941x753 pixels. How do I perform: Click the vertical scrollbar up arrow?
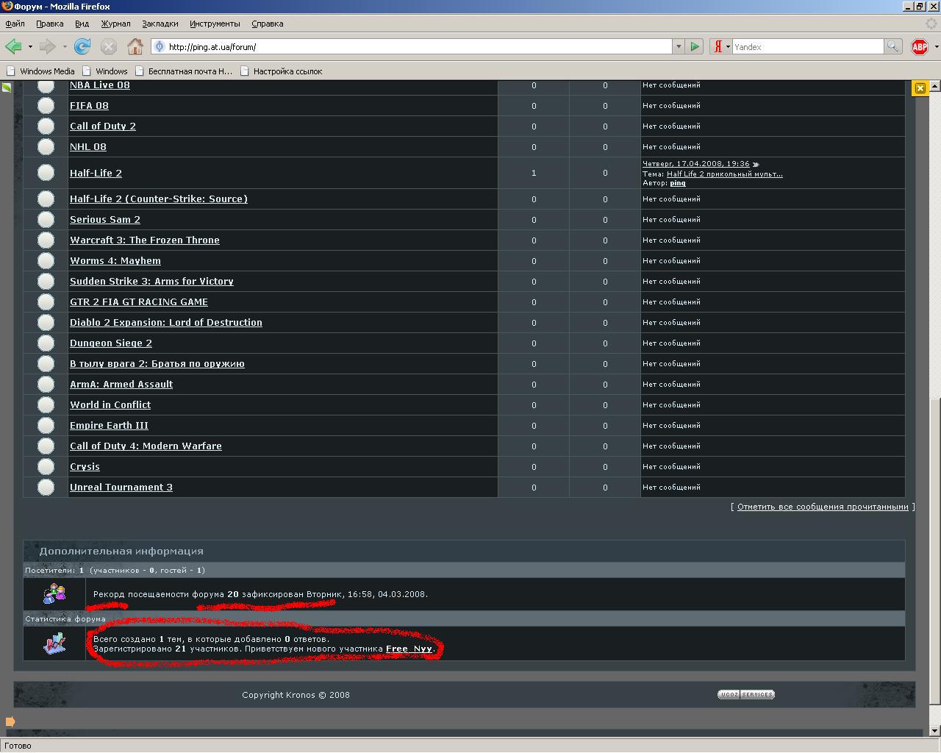point(935,86)
